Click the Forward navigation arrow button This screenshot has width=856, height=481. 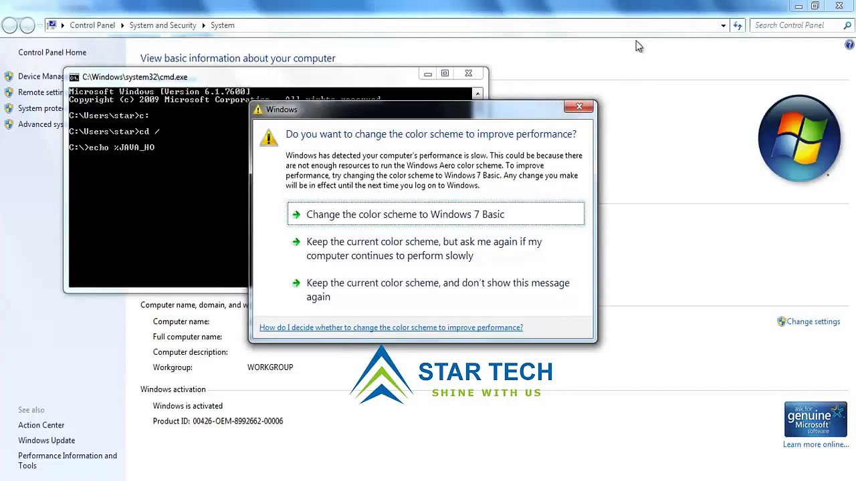pos(27,25)
